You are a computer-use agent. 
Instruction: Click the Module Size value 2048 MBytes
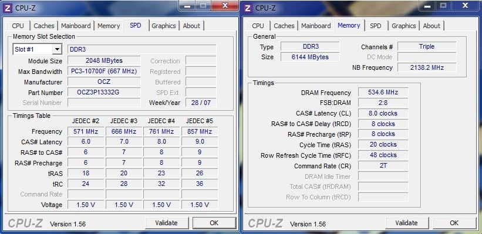coord(104,60)
